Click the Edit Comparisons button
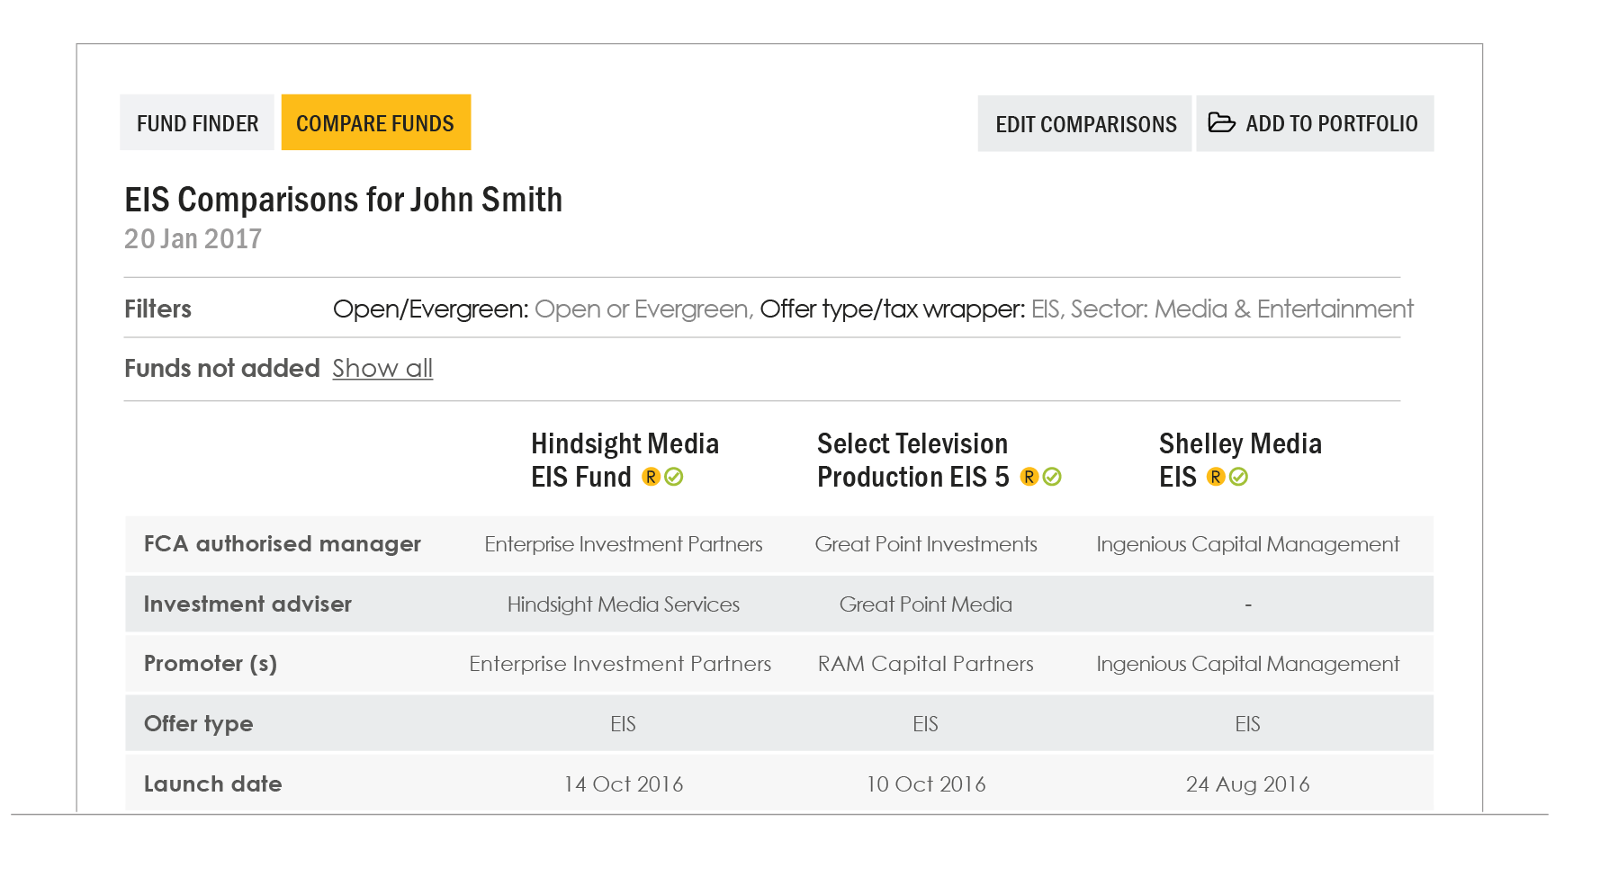Image resolution: width=1609 pixels, height=886 pixels. point(1084,124)
